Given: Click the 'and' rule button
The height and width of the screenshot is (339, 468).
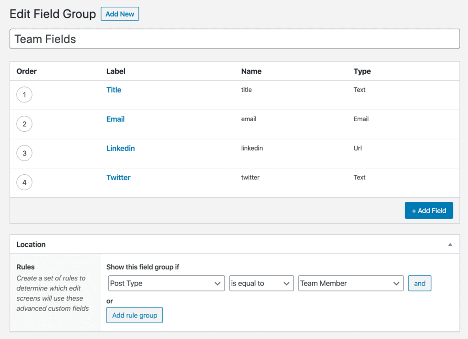Looking at the screenshot, I should pyautogui.click(x=420, y=283).
